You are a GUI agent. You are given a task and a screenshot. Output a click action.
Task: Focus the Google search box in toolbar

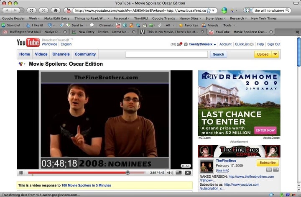pos(269,10)
